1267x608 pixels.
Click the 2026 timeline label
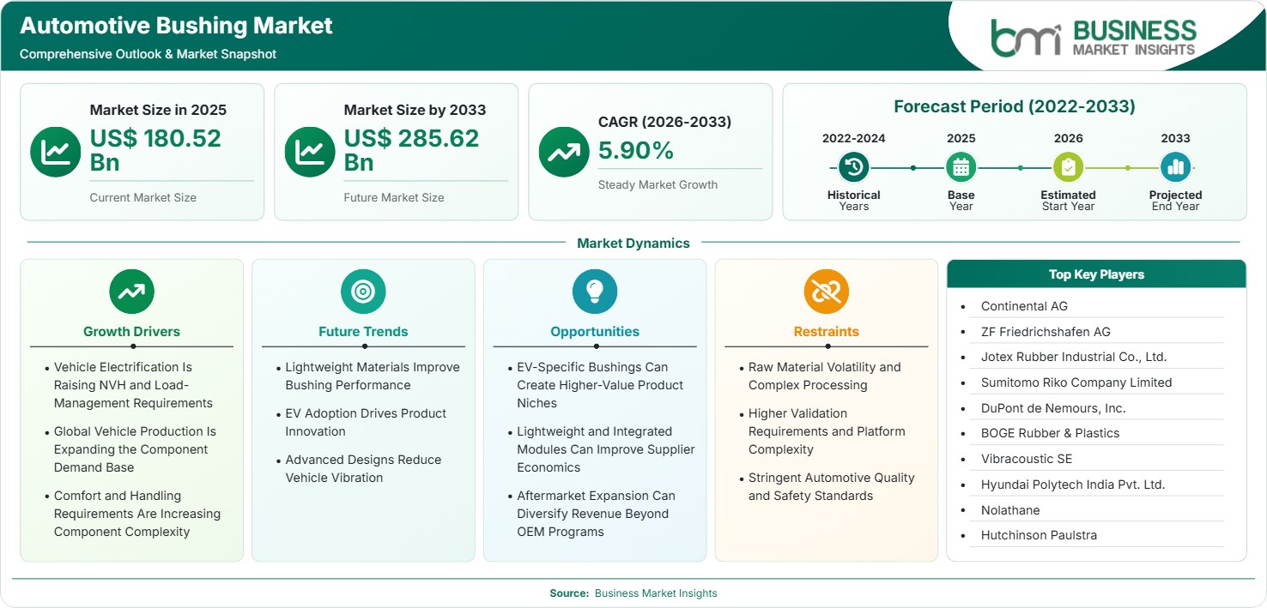pyautogui.click(x=1068, y=138)
